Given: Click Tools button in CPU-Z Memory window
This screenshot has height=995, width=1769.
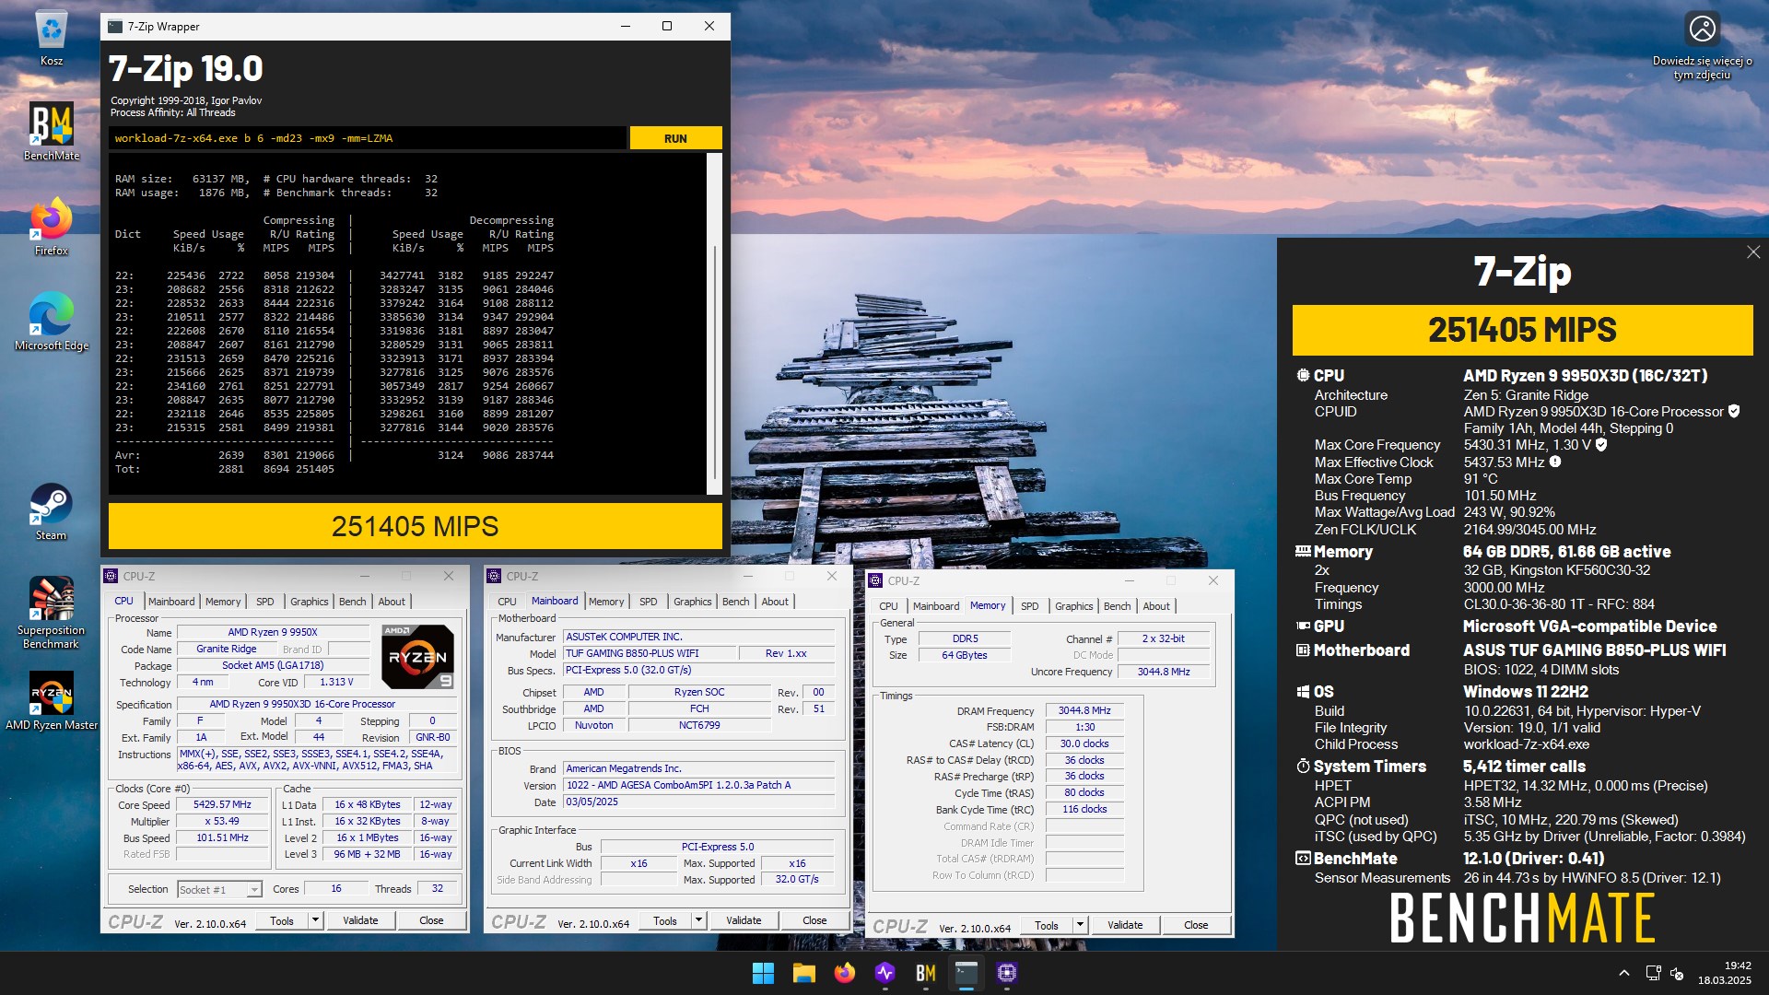Looking at the screenshot, I should (x=1047, y=924).
